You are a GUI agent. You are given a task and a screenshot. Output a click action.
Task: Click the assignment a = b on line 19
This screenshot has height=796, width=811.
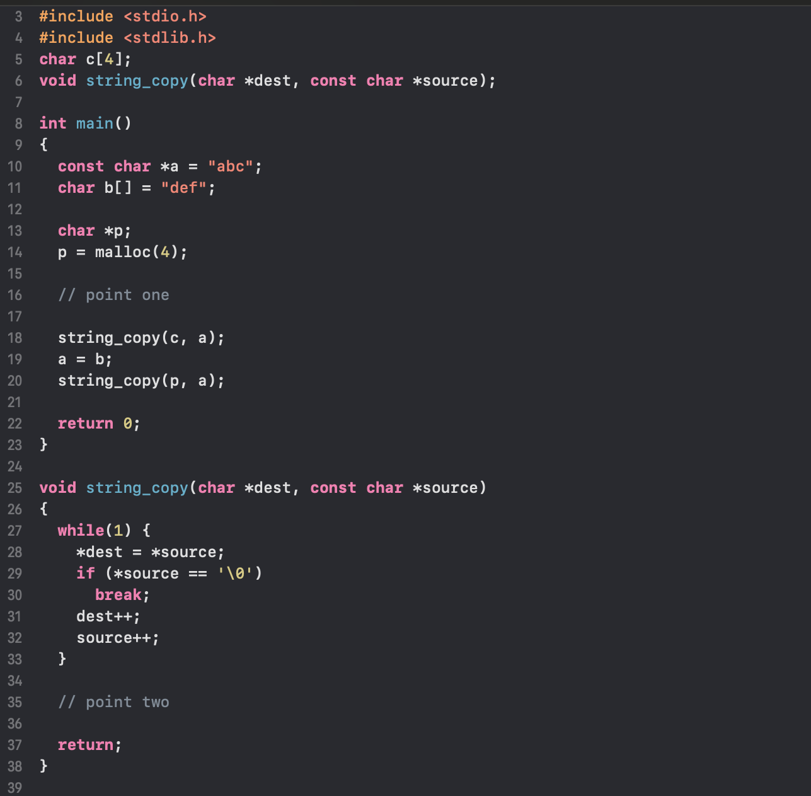(x=85, y=359)
